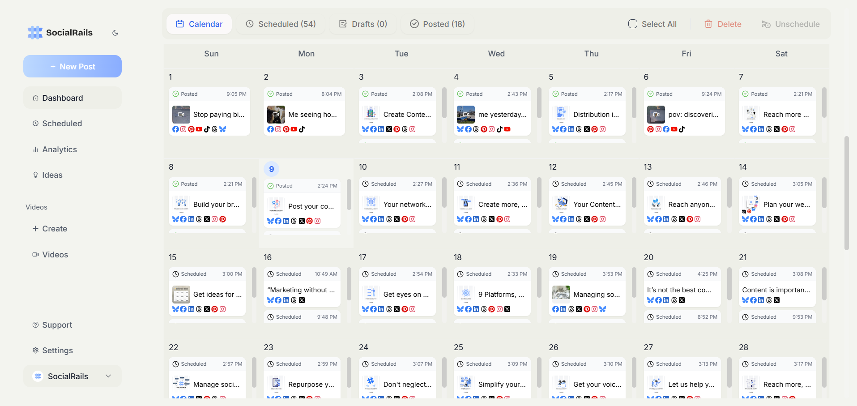This screenshot has height=406, width=857.
Task: Click LinkedIn icon on 'Post your co...' post
Action: [286, 221]
